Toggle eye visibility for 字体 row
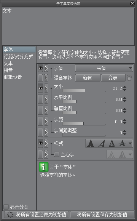Viewport: 137px width, 221px height. pyautogui.click(x=40, y=68)
